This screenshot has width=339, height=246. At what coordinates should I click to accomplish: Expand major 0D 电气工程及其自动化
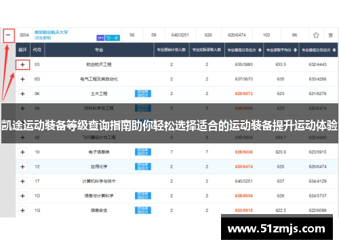(x=22, y=79)
